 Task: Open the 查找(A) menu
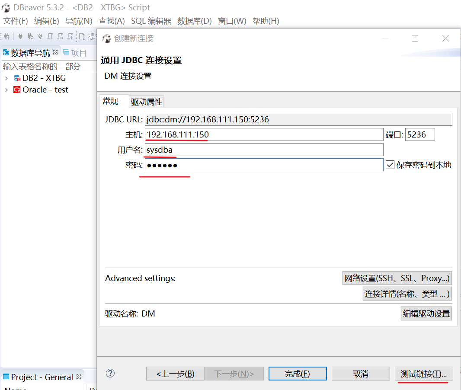tap(112, 21)
